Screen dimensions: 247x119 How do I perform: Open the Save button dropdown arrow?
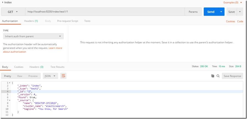[x=240, y=12]
